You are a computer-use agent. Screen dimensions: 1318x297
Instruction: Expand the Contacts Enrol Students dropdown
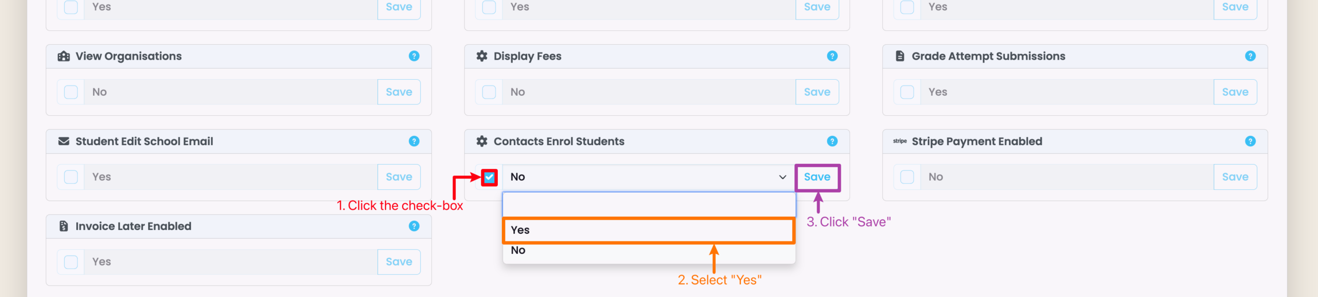point(648,177)
